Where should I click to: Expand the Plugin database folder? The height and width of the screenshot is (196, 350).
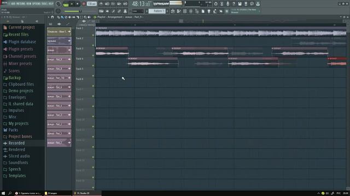pos(22,42)
